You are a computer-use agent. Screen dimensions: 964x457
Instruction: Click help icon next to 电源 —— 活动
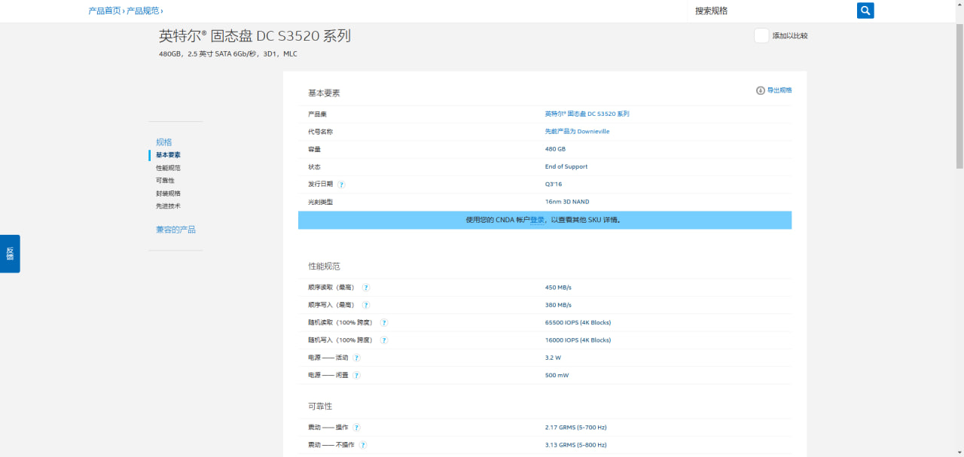click(x=357, y=358)
